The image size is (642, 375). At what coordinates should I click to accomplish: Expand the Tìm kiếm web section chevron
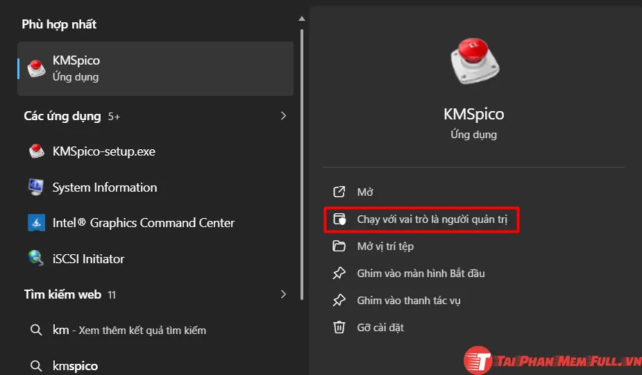click(283, 294)
